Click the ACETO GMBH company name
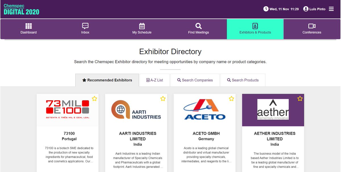The image size is (341, 172). [x=206, y=133]
